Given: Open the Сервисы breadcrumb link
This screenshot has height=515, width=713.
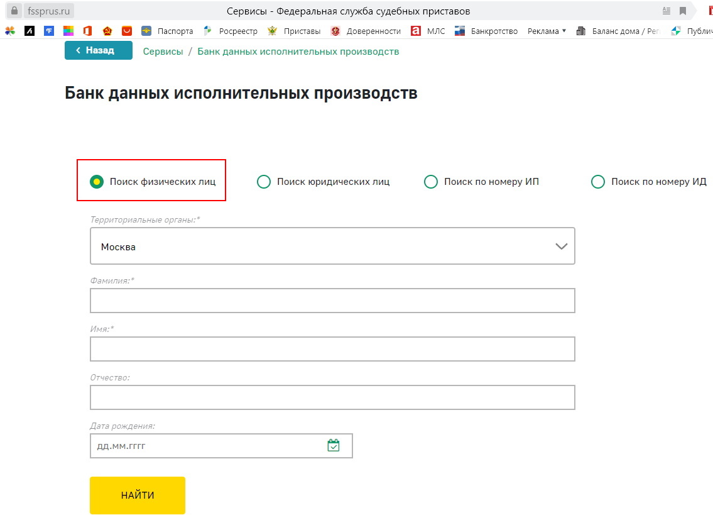Looking at the screenshot, I should pyautogui.click(x=162, y=51).
